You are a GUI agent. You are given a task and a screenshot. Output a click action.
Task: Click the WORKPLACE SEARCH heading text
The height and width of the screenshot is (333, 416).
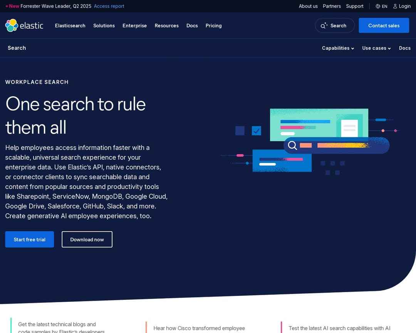[37, 82]
